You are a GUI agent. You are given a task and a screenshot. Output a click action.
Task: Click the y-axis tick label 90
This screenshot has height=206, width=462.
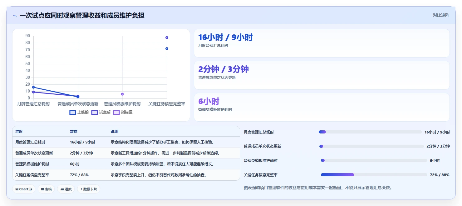(x=27, y=36)
